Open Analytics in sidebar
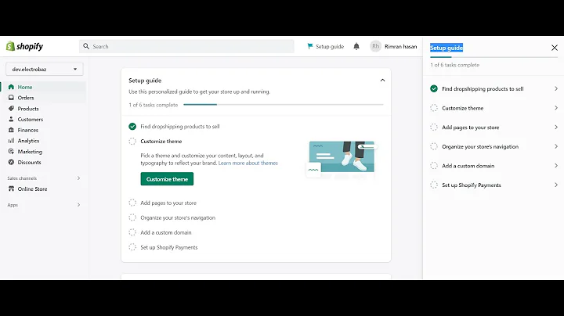The width and height of the screenshot is (564, 316). pos(28,141)
